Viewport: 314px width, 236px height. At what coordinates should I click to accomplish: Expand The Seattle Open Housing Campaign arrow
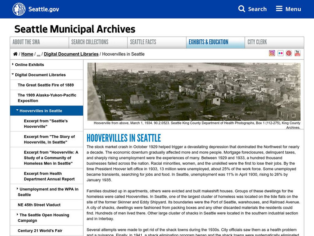(17, 214)
